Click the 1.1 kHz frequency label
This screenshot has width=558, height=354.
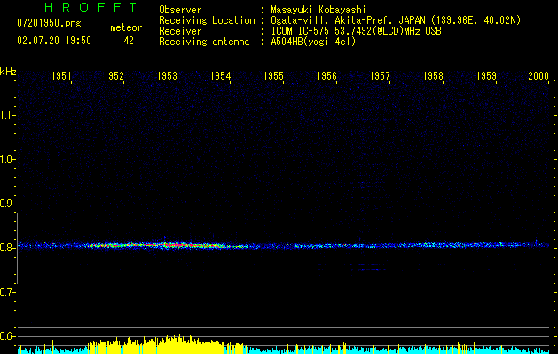(6, 115)
